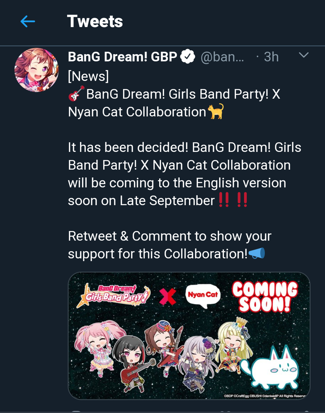Screen dimensions: 325x413
Task: Click the 3h timestamp link
Action: point(271,57)
